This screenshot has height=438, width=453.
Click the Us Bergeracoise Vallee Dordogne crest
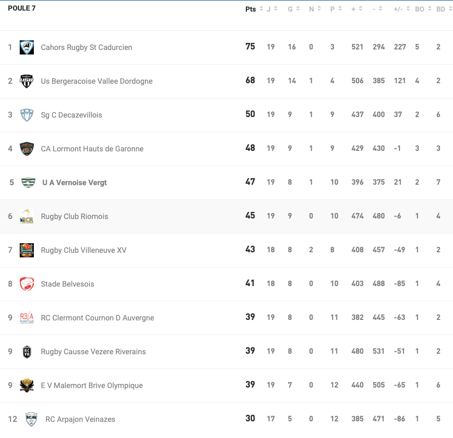pyautogui.click(x=27, y=81)
